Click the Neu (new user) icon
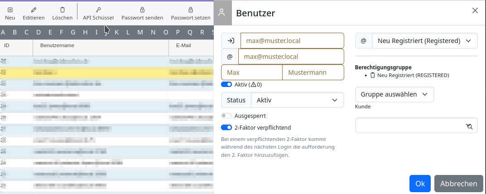Viewport: 486px width, 194px height. pyautogui.click(x=10, y=10)
